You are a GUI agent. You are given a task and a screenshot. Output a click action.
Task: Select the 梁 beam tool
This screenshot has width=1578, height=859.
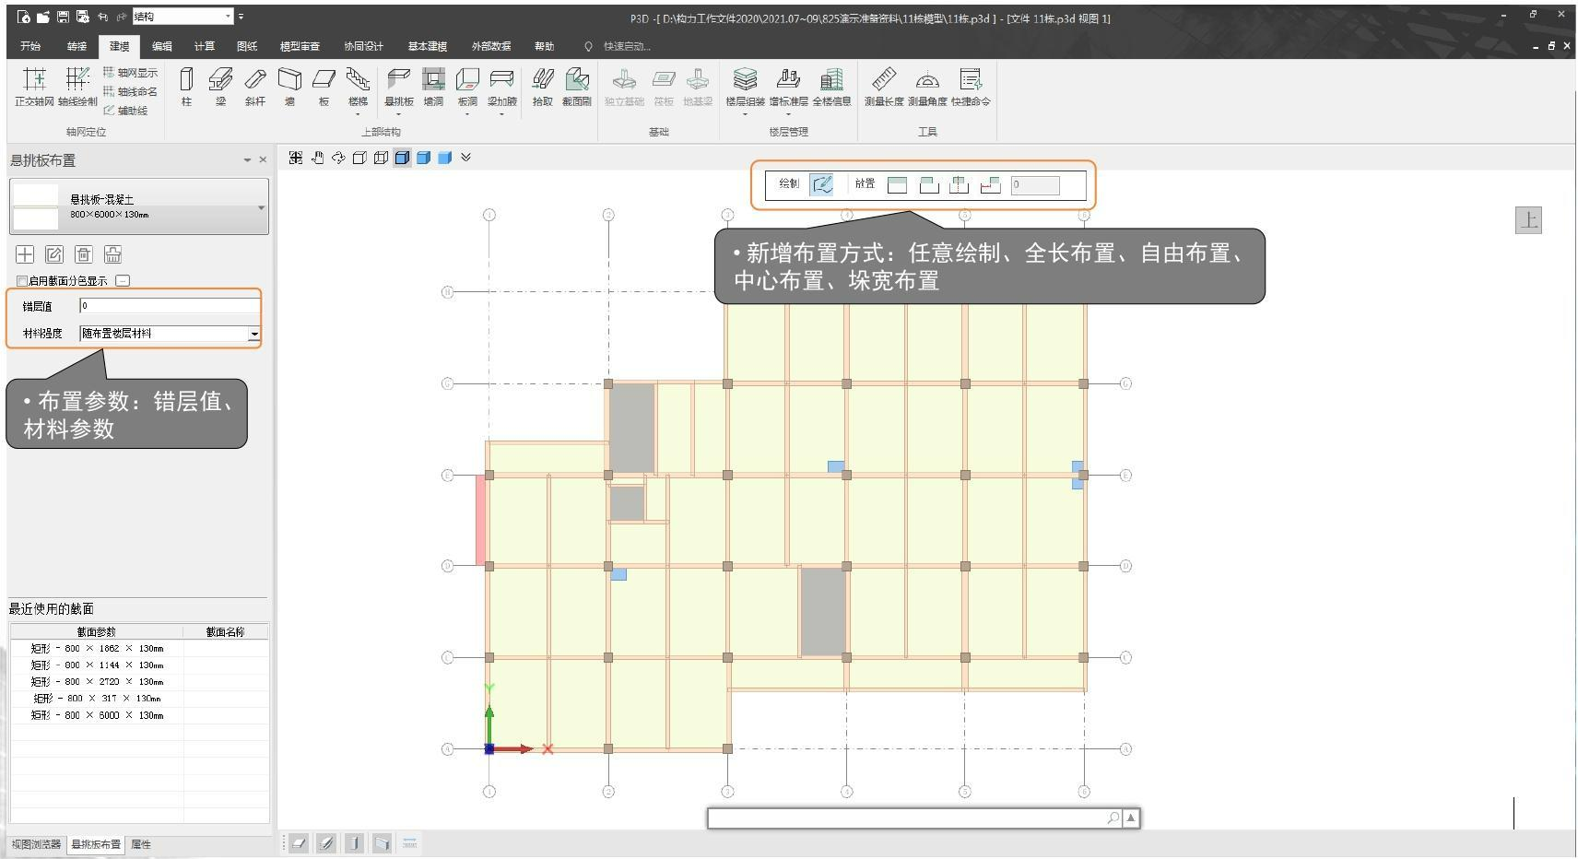(x=220, y=87)
